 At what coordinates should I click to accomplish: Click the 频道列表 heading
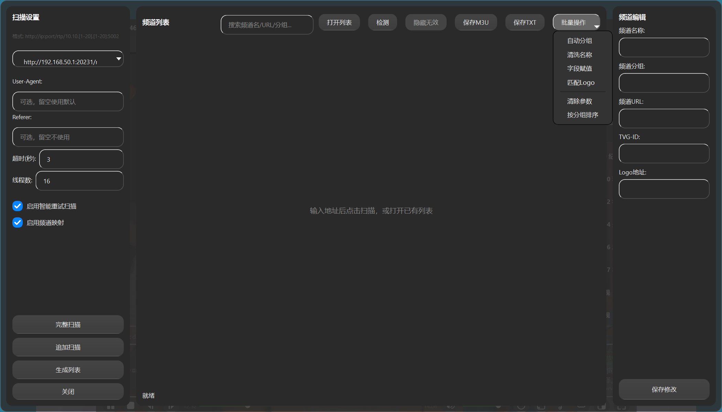click(x=156, y=23)
